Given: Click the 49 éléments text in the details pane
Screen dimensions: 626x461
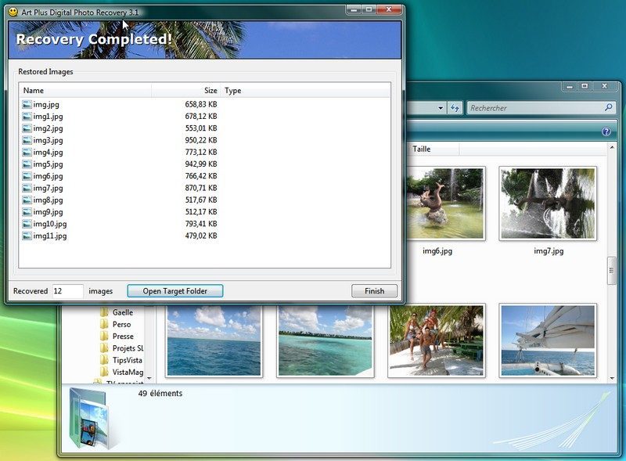Looking at the screenshot, I should pos(160,394).
